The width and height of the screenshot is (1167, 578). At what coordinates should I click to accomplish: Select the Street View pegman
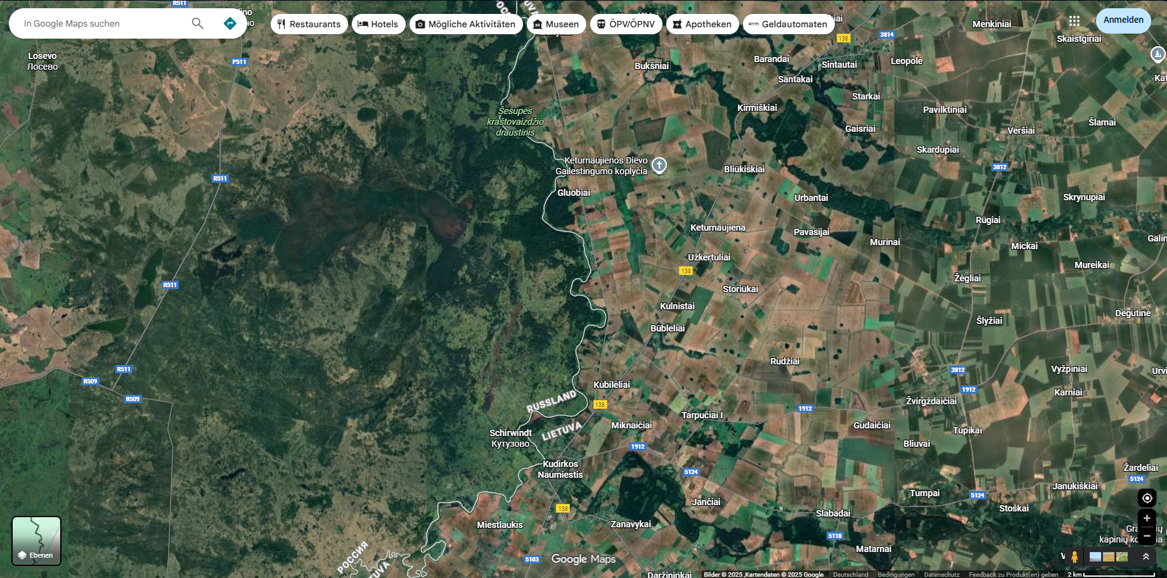coord(1074,557)
